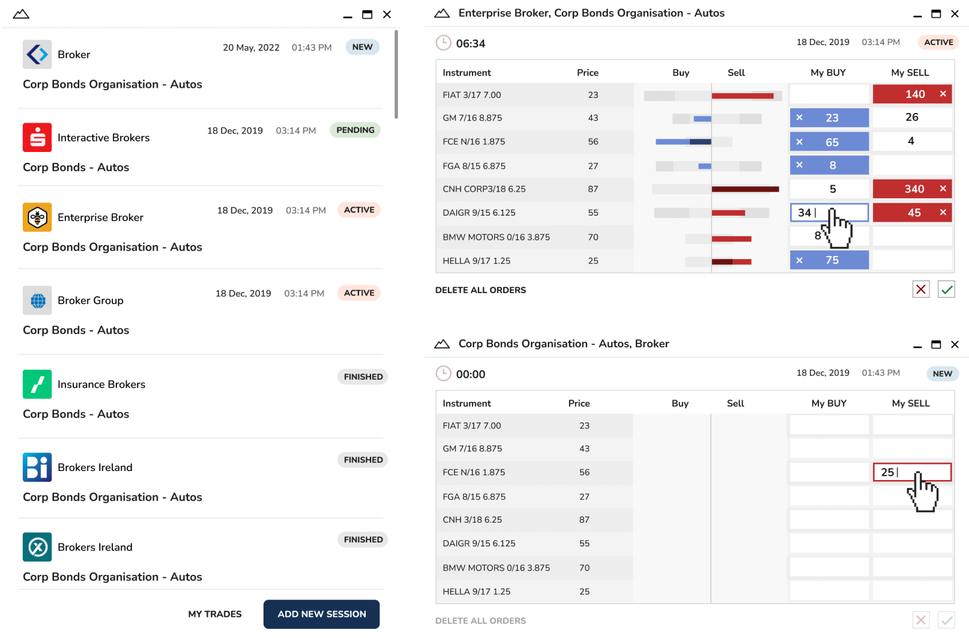This screenshot has width=969, height=638.
Task: Confirm orders with the green checkmark in the Enterprise Broker window
Action: [x=946, y=290]
